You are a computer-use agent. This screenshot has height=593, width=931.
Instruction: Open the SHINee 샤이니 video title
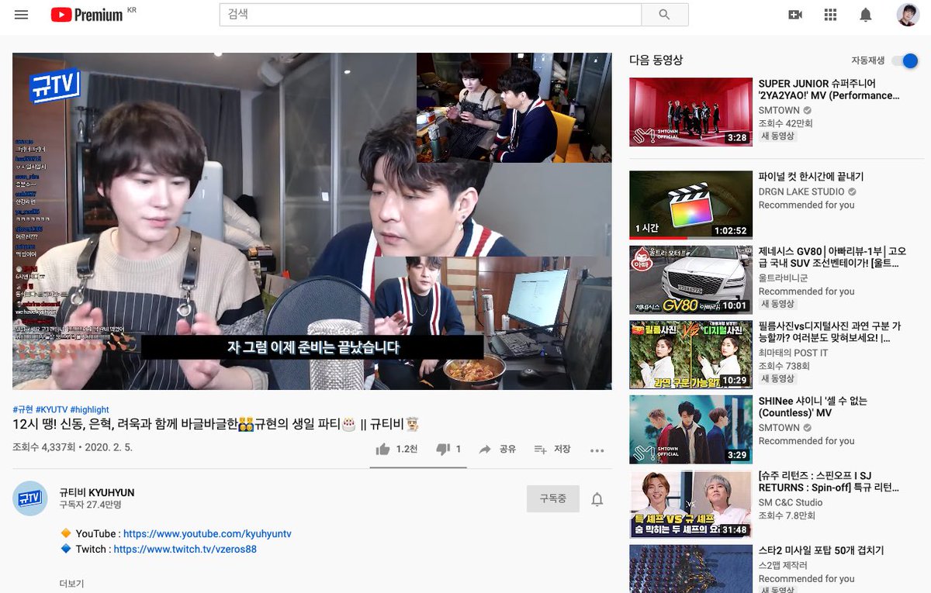pos(813,407)
